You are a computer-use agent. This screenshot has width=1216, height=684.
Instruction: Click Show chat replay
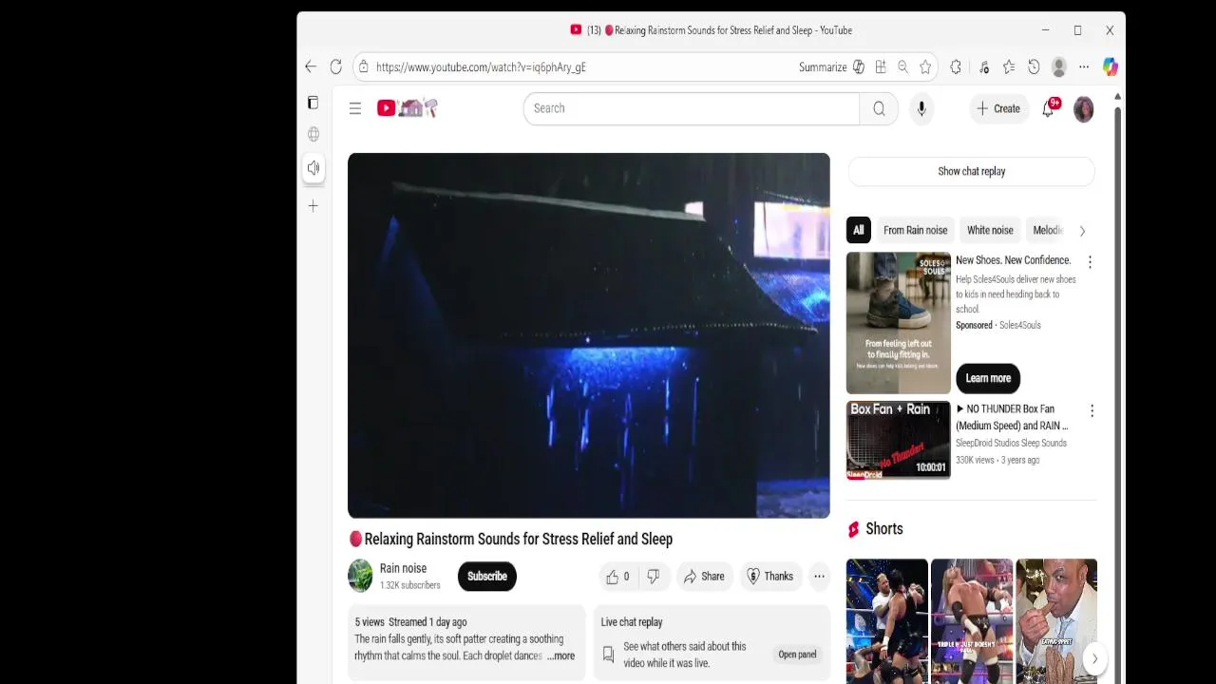click(971, 171)
